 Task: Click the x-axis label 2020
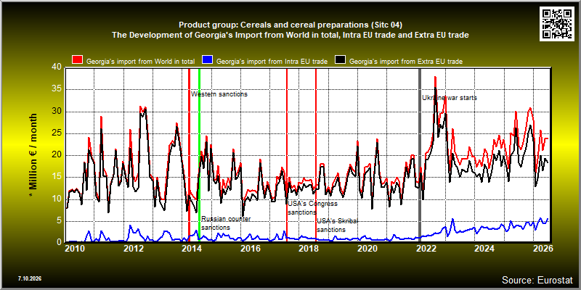[367, 248]
